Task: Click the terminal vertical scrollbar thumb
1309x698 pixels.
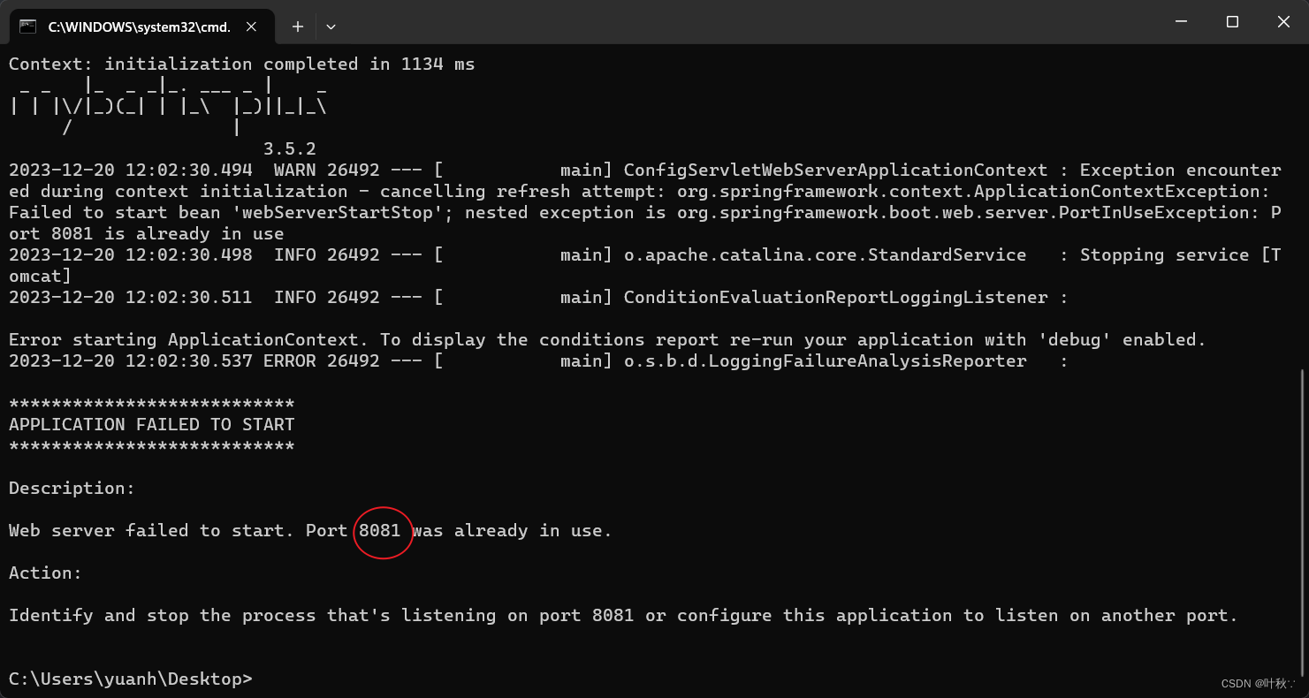Action: point(1304,525)
